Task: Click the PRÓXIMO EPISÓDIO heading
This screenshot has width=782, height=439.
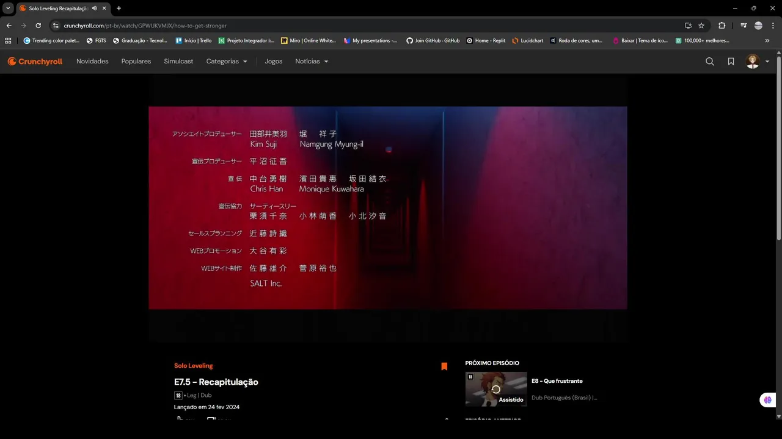Action: pyautogui.click(x=492, y=363)
